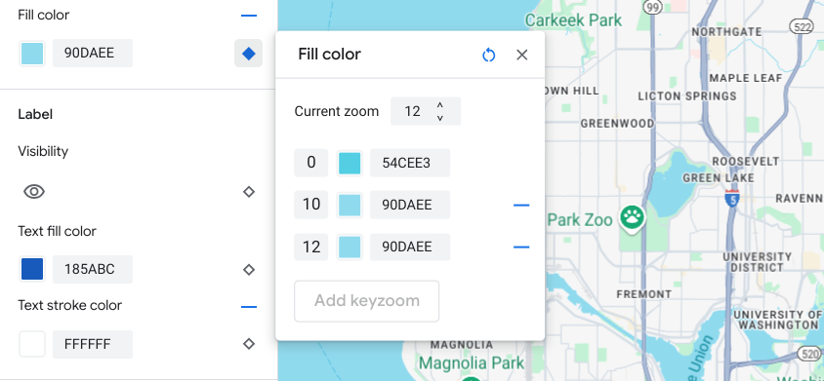Remove Text stroke color style via minus
Viewport: 824px width, 381px height.
(249, 307)
